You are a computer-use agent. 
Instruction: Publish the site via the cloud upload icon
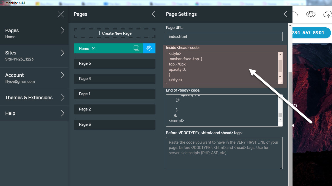point(328,14)
